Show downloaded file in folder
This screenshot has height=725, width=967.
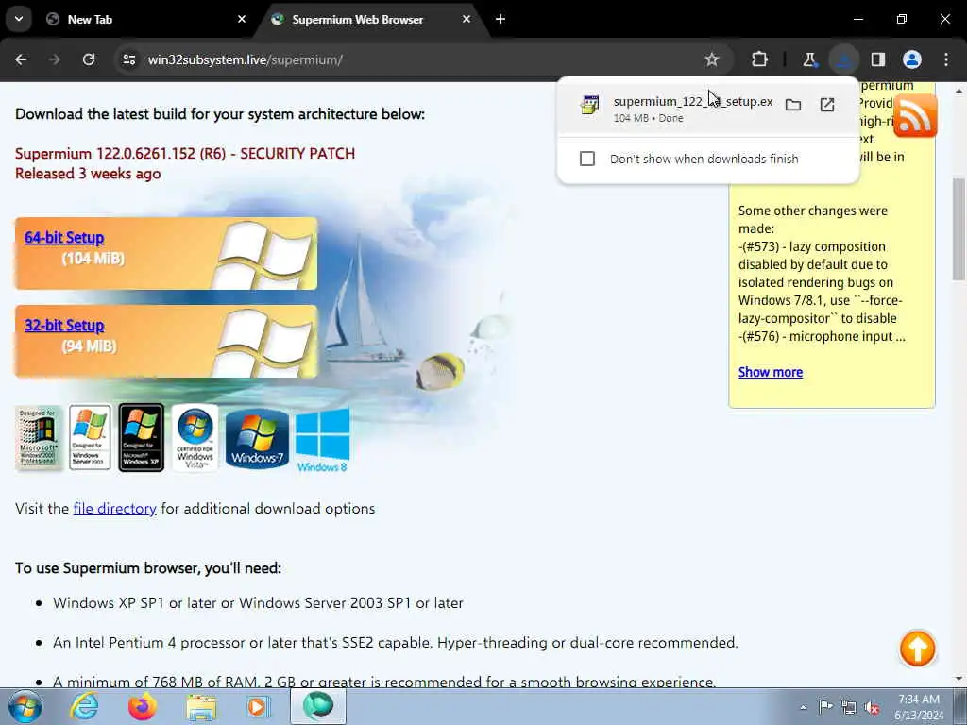click(793, 105)
